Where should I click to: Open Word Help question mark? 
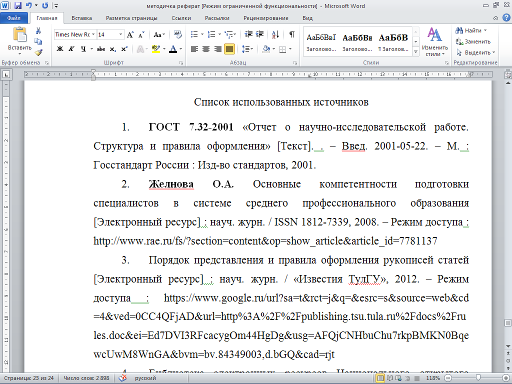[505, 17]
